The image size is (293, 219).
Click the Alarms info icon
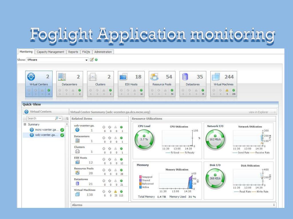(274, 205)
